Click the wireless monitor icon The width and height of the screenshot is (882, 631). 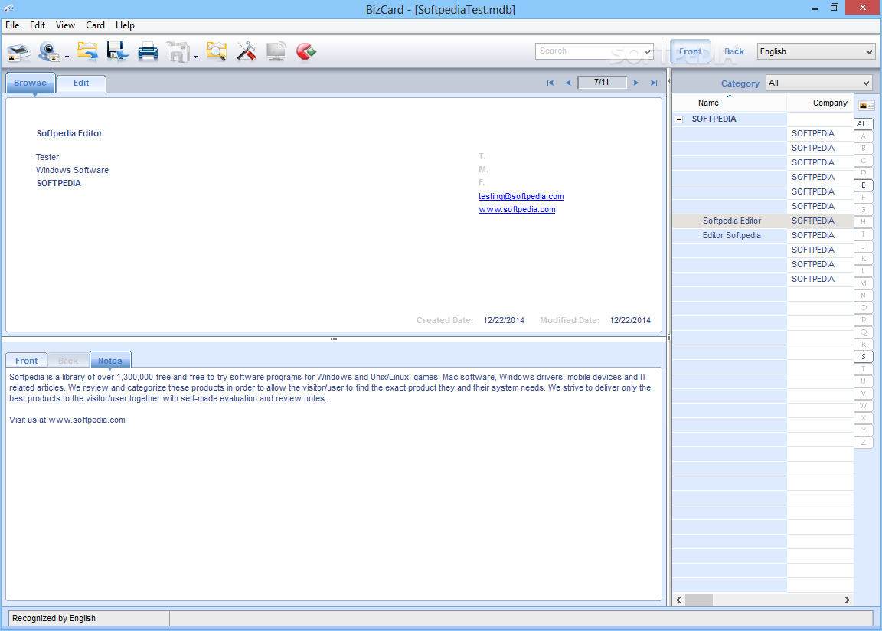pyautogui.click(x=276, y=52)
